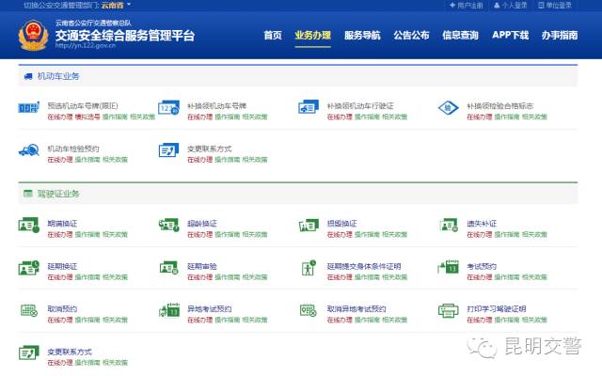Screen dimensions: 602x376
Task: Click 操作指南 under 延期换证
Action: click(87, 276)
